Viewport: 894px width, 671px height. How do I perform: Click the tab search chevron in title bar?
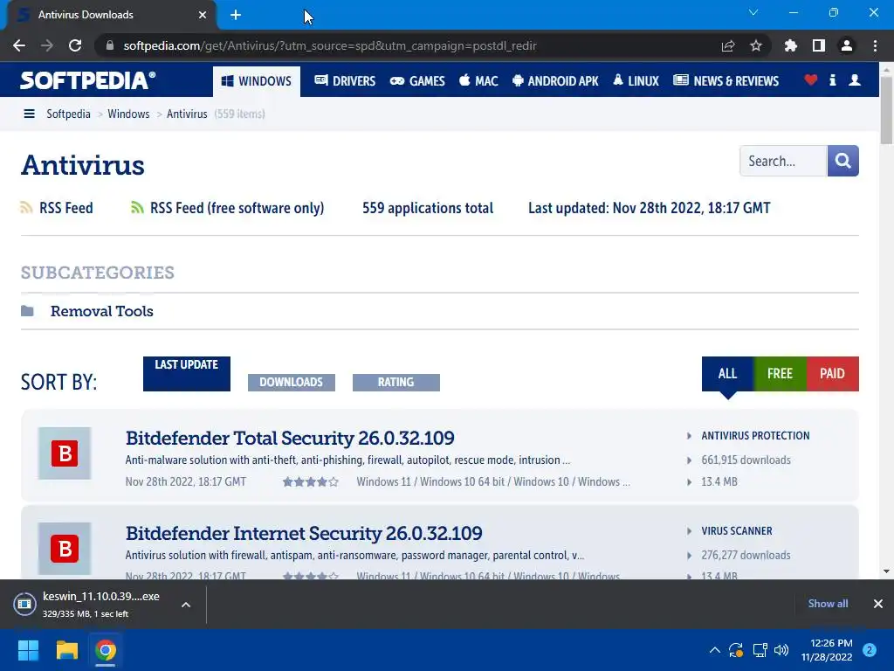tap(753, 12)
